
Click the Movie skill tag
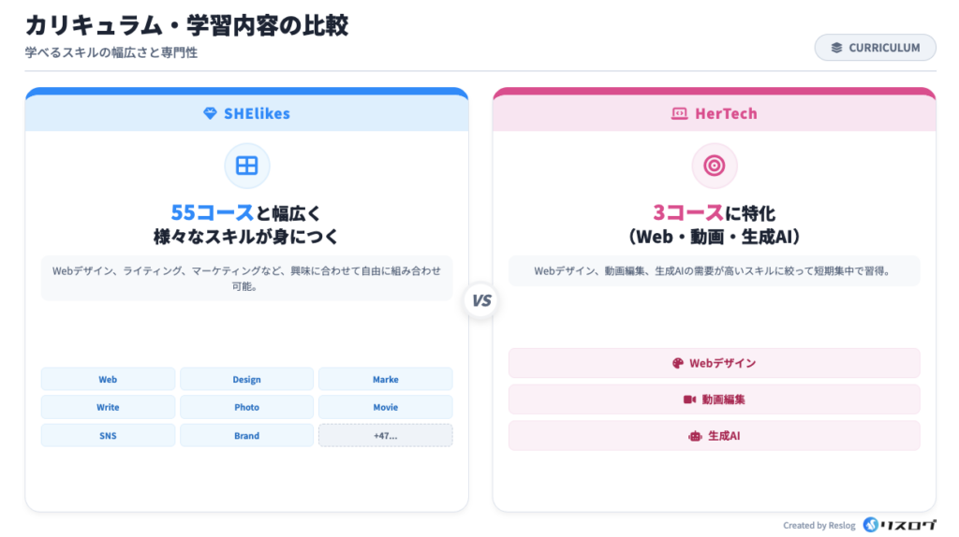coord(385,408)
